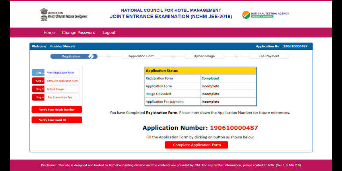Select the Upload Image progress step
Screen dimensions: 342x171
click(x=204, y=56)
